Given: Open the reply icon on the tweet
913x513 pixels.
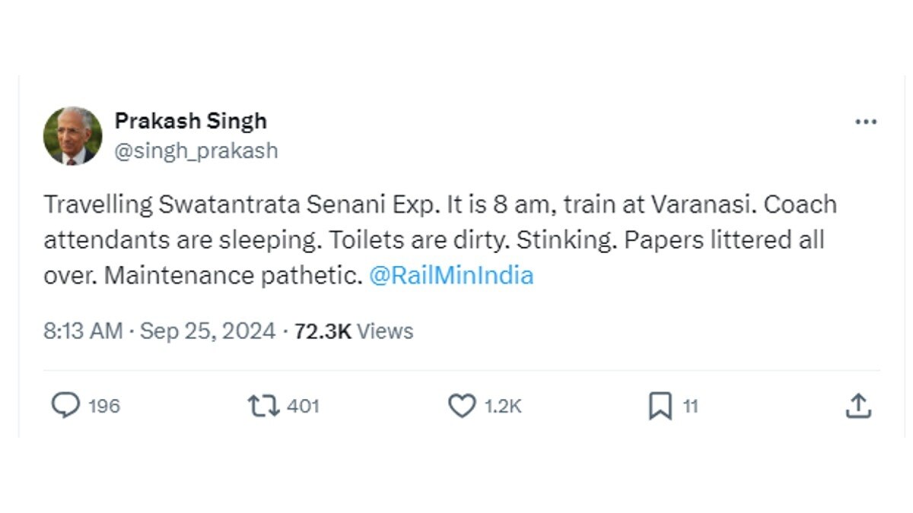Looking at the screenshot, I should [x=65, y=406].
